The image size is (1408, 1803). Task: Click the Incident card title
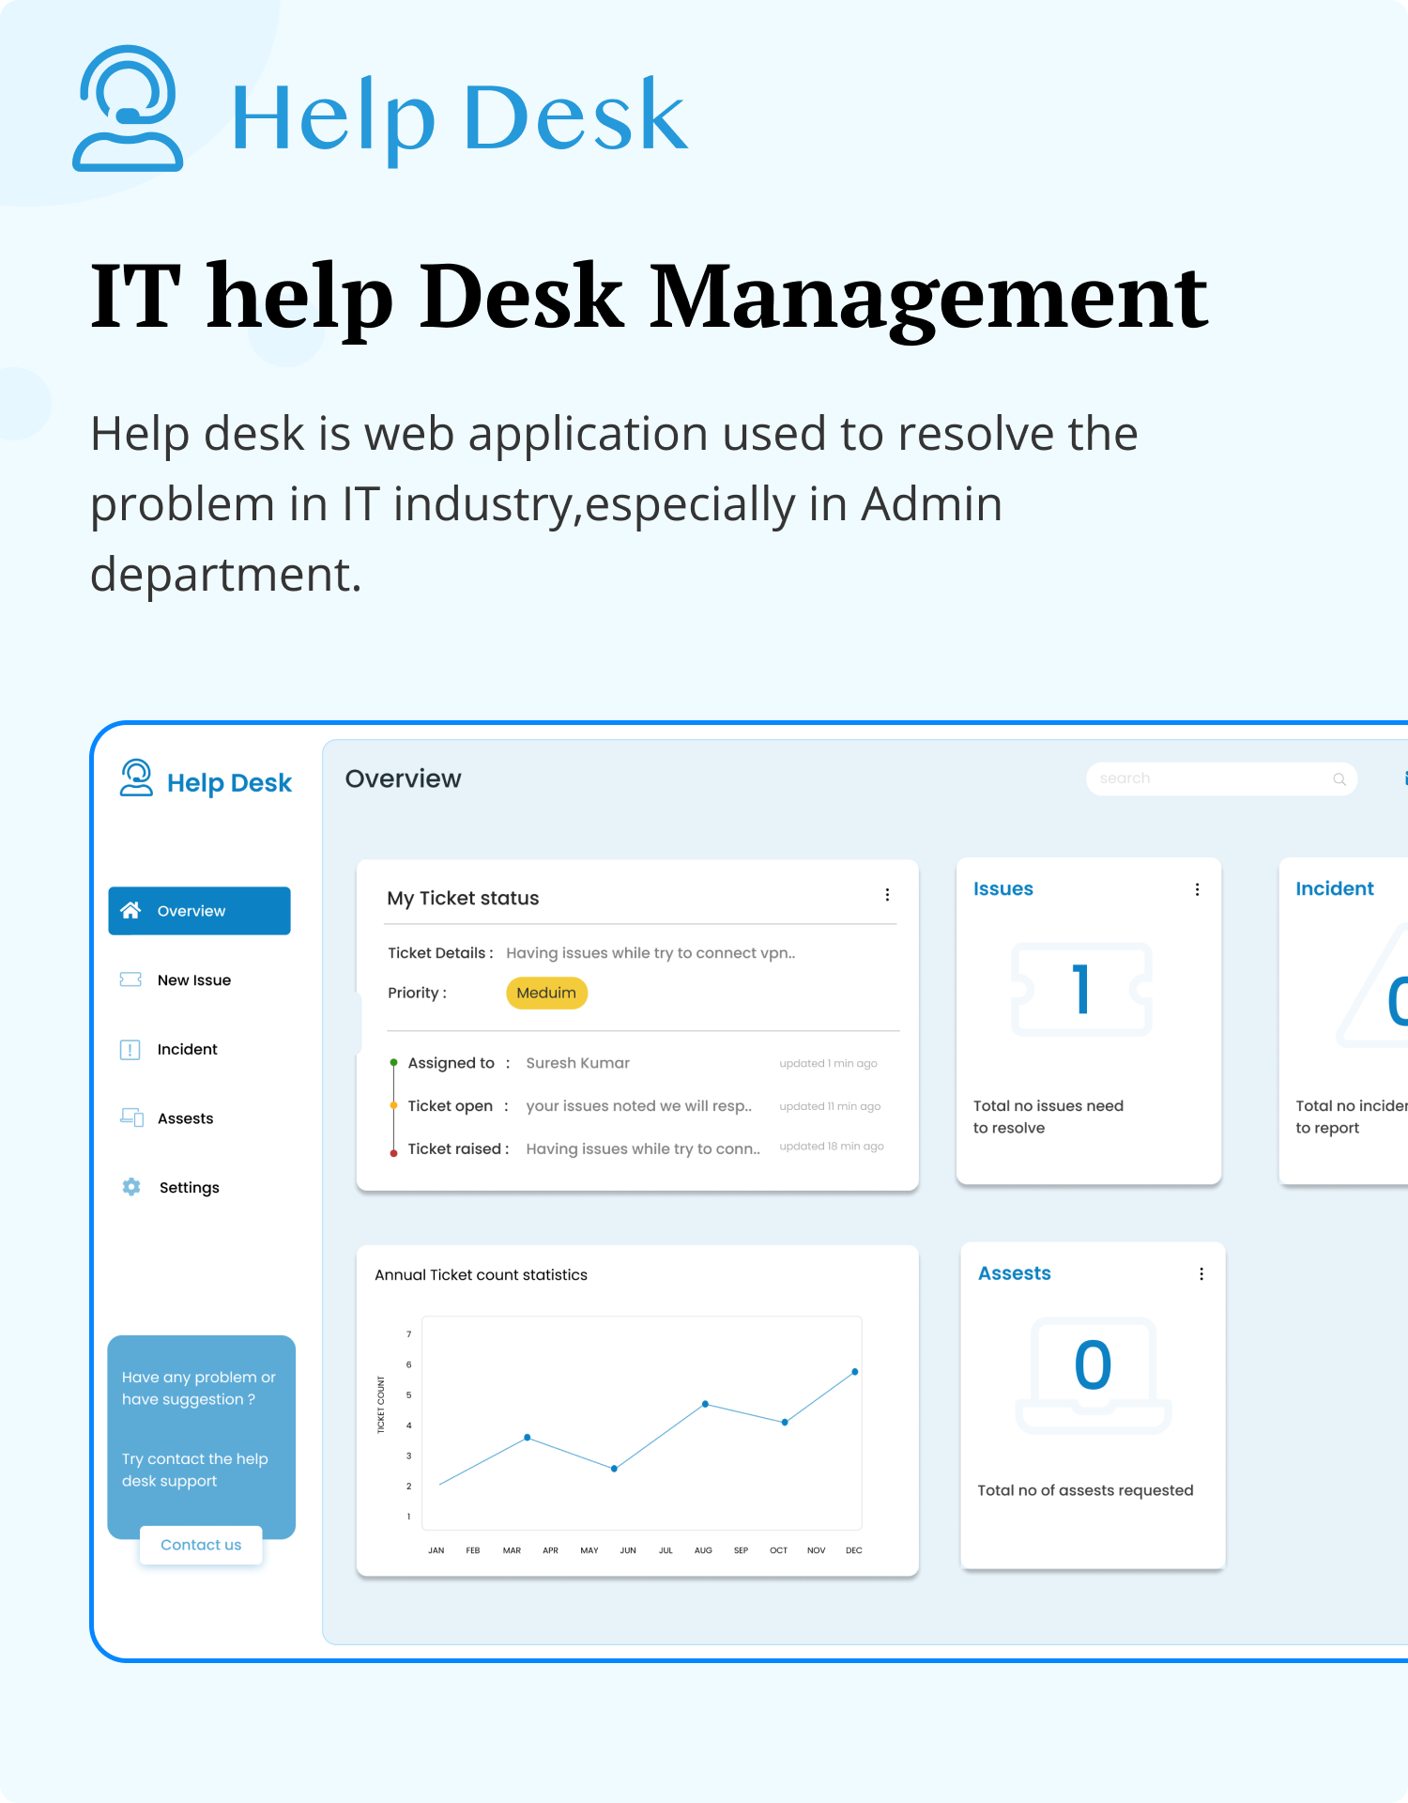1334,888
